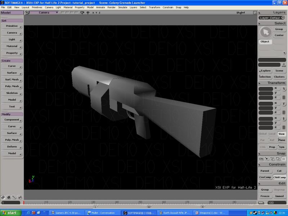Image resolution: width=288 pixels, height=216 pixels.
Task: Click the Windows Start button
Action: point(10,213)
